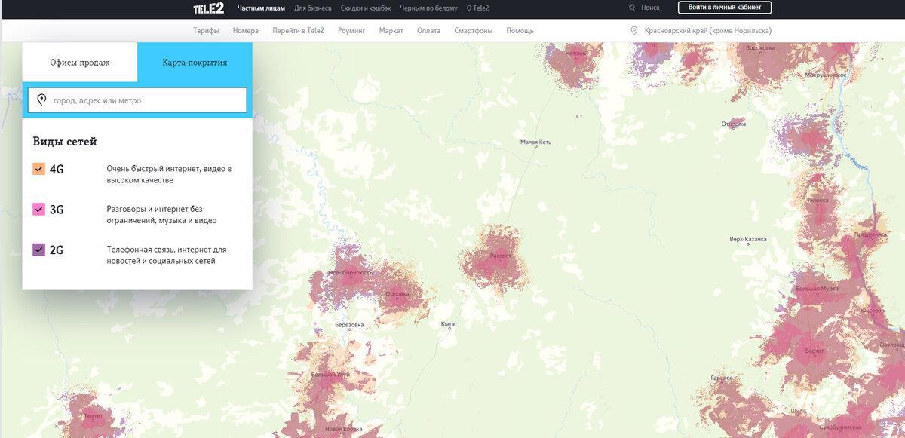Open the Для бизнеса link

point(312,8)
